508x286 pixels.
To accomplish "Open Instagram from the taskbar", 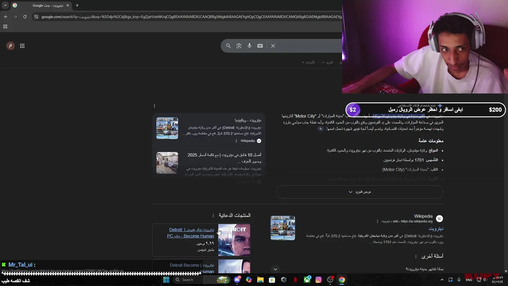I will click(x=318, y=280).
